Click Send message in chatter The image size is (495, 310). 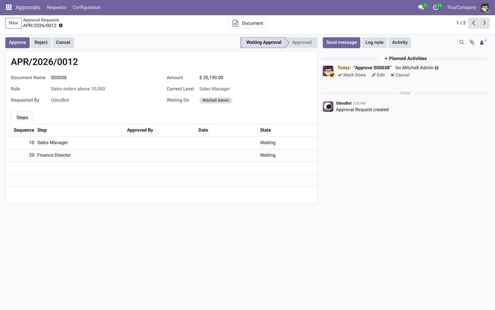(341, 43)
